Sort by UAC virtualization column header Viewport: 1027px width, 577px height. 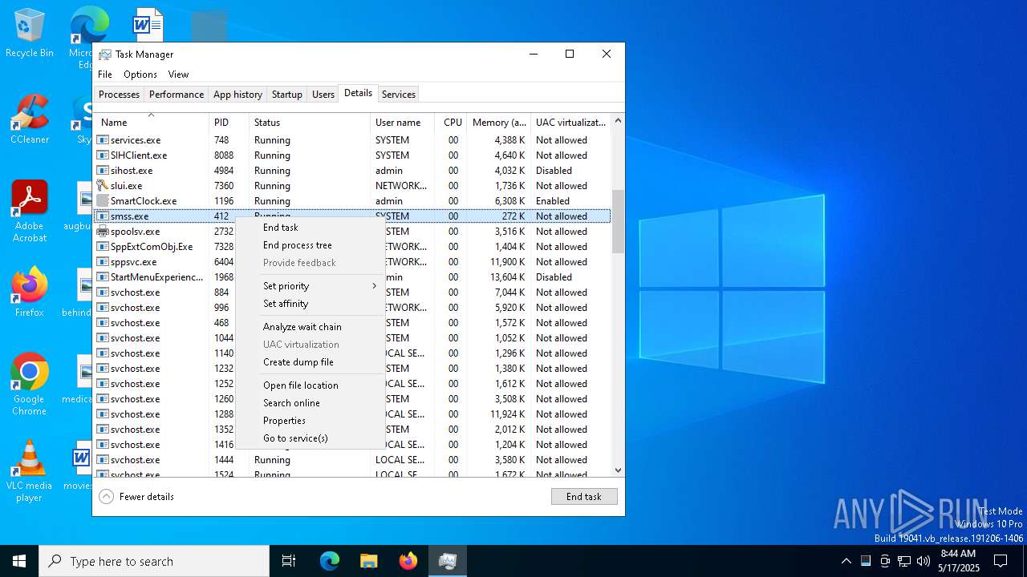(570, 123)
